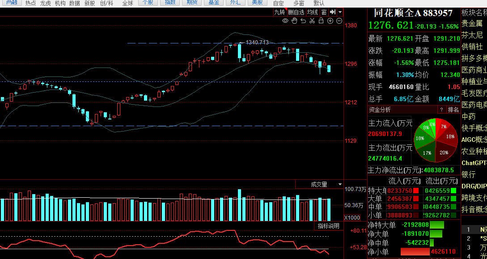The width and height of the screenshot is (487, 259).
Task: Click the collapse-right arrow bar icon
Action: point(333,12)
